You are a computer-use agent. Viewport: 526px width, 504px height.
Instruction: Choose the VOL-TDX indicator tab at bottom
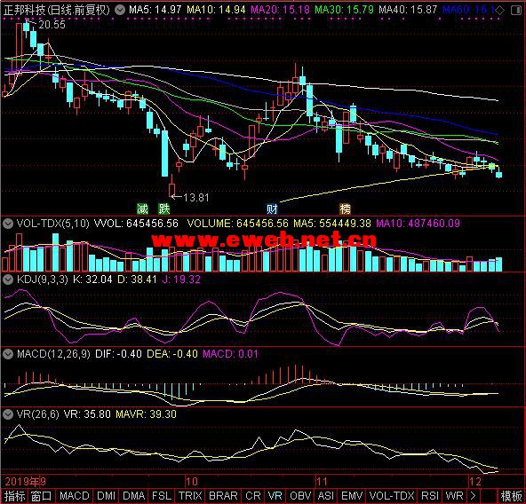click(x=392, y=496)
